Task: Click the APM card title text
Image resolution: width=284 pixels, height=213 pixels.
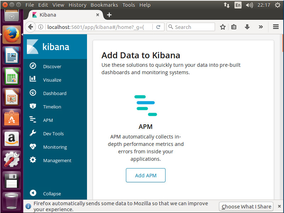Action: [145, 127]
